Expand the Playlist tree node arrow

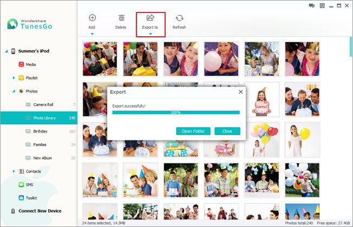14,78
